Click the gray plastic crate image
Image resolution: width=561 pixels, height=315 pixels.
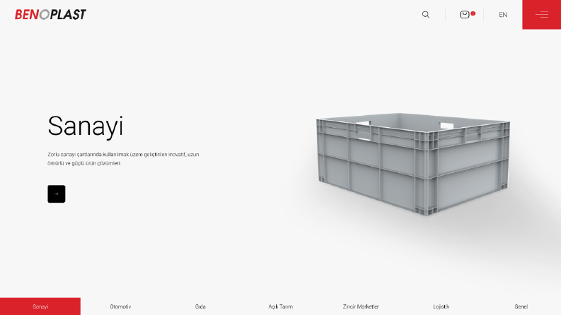pos(413,165)
